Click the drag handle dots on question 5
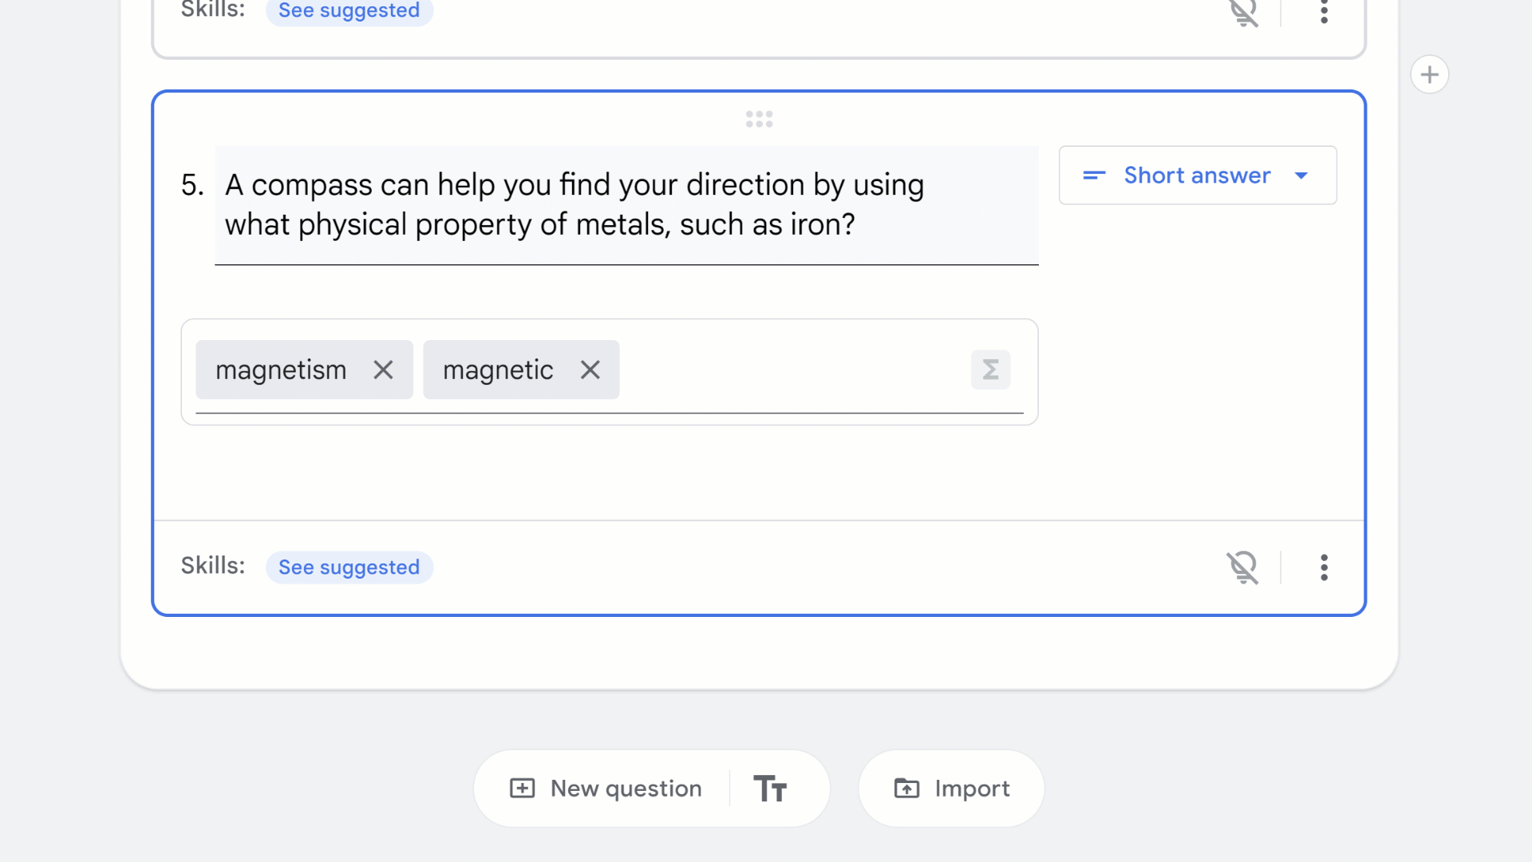Viewport: 1532px width, 862px height. pyautogui.click(x=759, y=119)
